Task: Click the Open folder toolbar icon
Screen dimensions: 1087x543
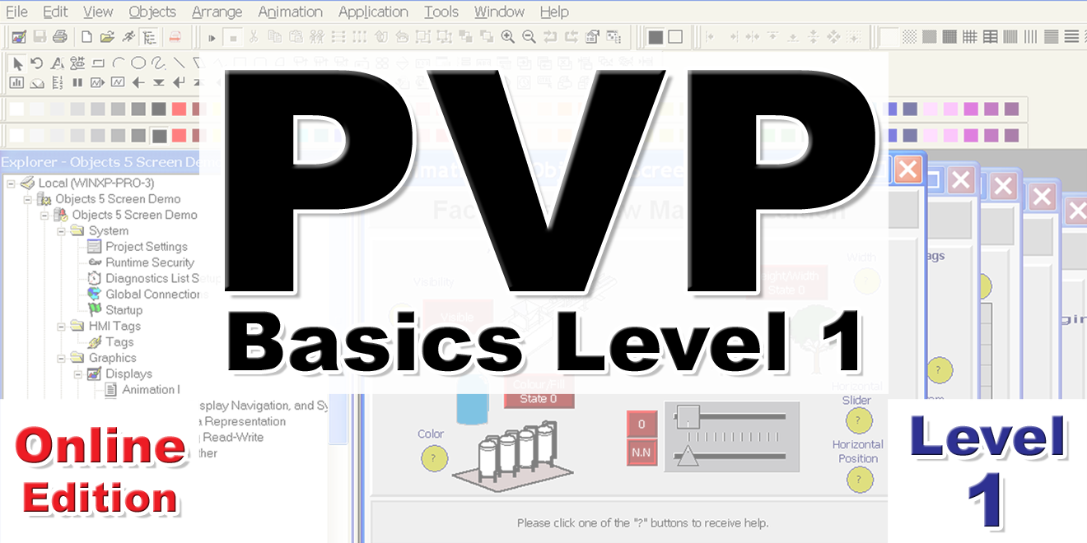Action: pyautogui.click(x=107, y=37)
